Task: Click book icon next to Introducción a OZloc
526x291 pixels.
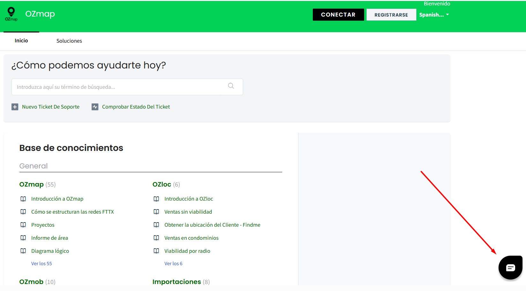Action: coord(156,199)
